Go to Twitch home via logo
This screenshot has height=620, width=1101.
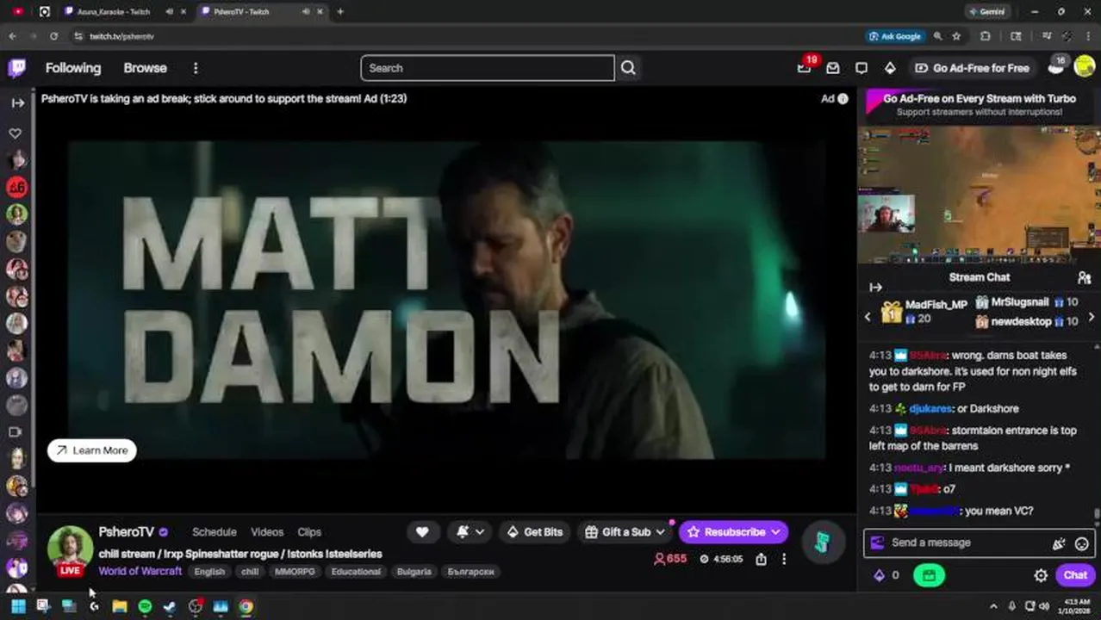point(16,68)
